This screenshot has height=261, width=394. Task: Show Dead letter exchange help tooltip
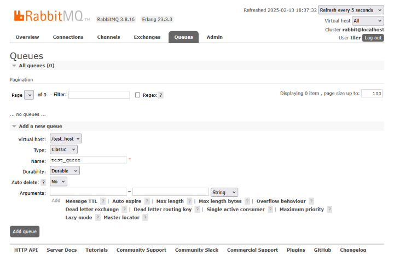click(x=124, y=209)
